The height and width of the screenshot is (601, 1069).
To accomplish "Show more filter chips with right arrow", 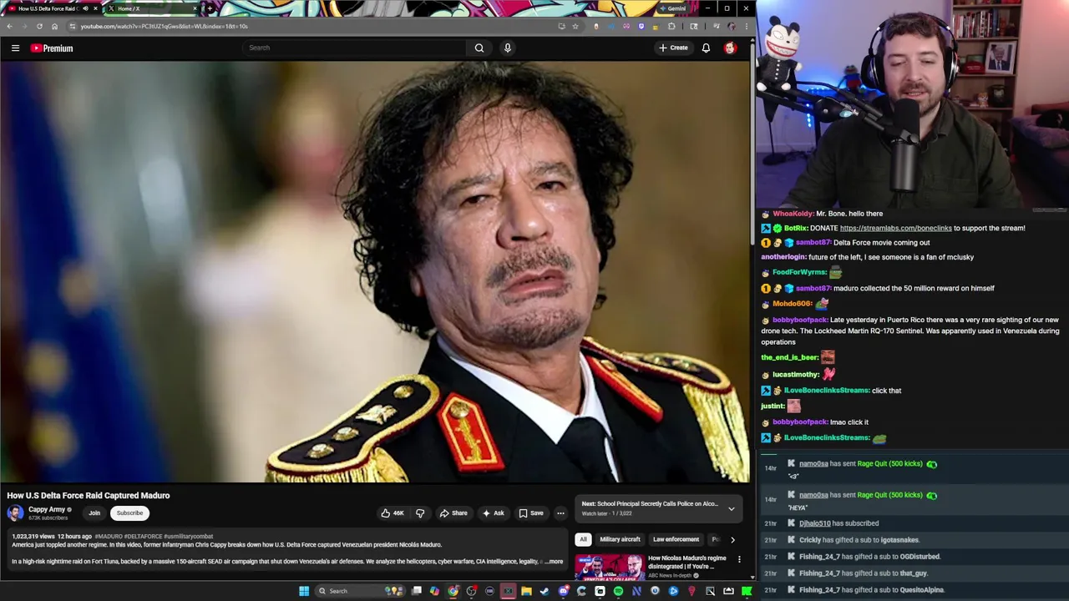I will pos(733,539).
